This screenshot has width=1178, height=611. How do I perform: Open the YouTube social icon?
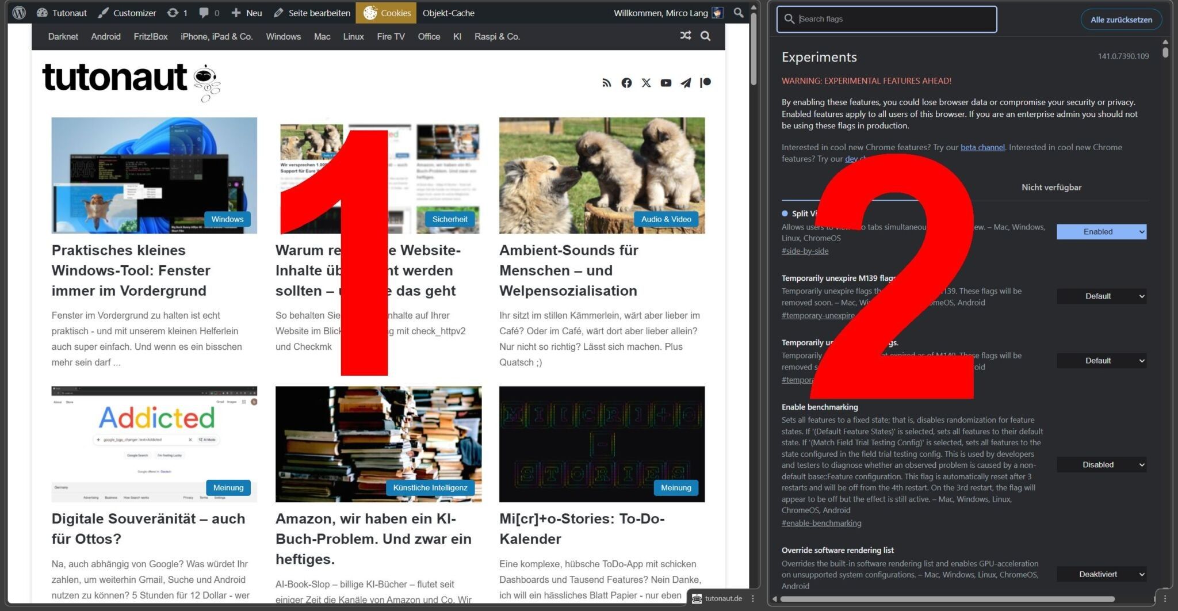666,83
